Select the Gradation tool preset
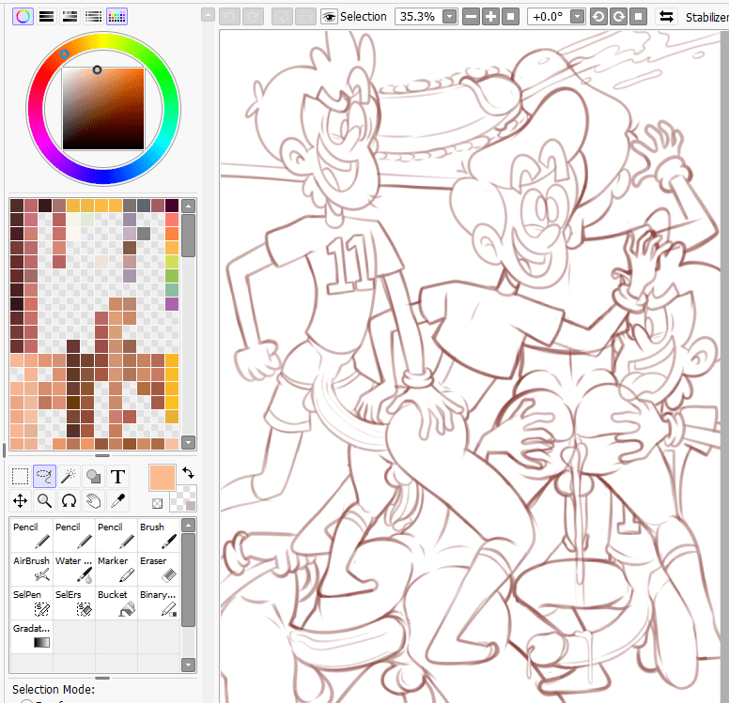729x703 pixels. 31,636
